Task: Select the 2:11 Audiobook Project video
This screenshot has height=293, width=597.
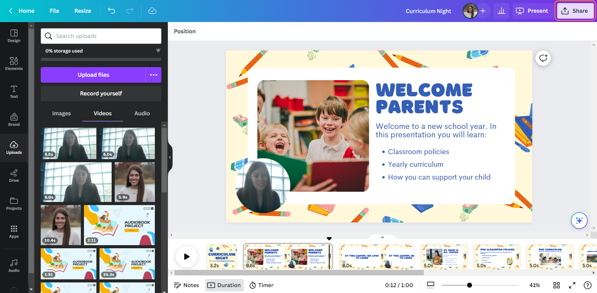Action: click(x=119, y=225)
